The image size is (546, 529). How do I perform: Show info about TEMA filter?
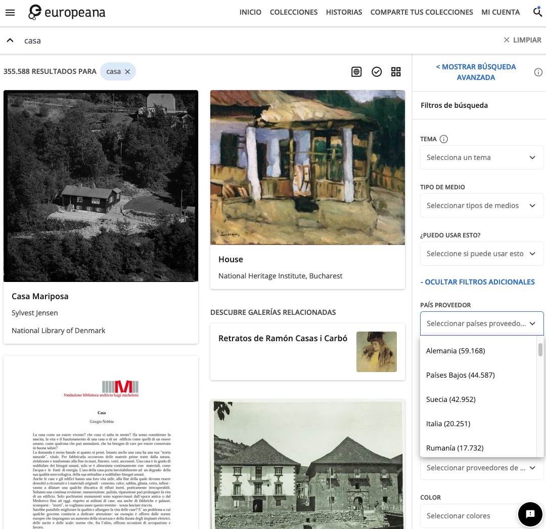coord(444,139)
